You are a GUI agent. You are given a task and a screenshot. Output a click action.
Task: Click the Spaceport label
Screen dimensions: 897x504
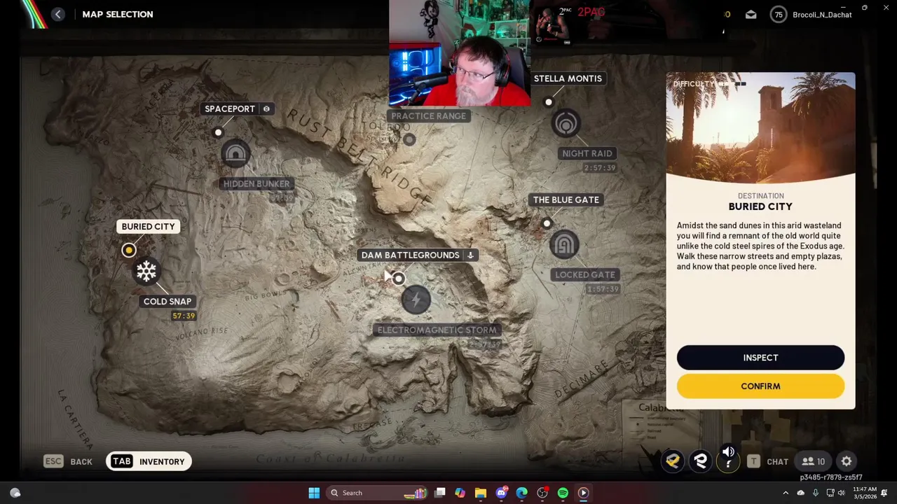pyautogui.click(x=230, y=108)
